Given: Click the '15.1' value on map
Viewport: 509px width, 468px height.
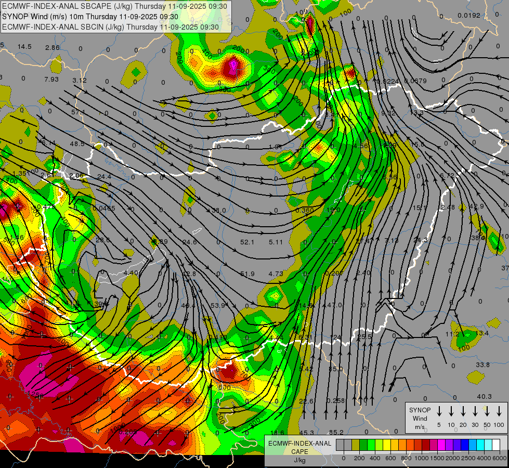Looking at the screenshot, I should tap(420, 207).
